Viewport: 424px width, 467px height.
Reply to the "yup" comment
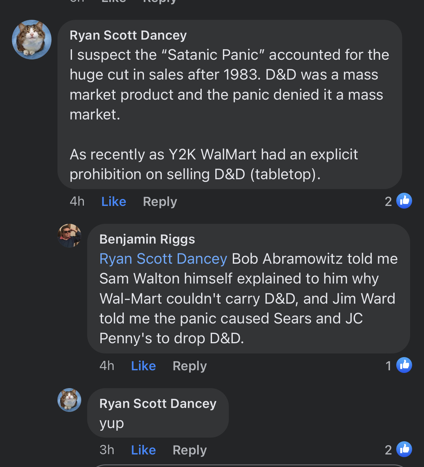click(190, 450)
